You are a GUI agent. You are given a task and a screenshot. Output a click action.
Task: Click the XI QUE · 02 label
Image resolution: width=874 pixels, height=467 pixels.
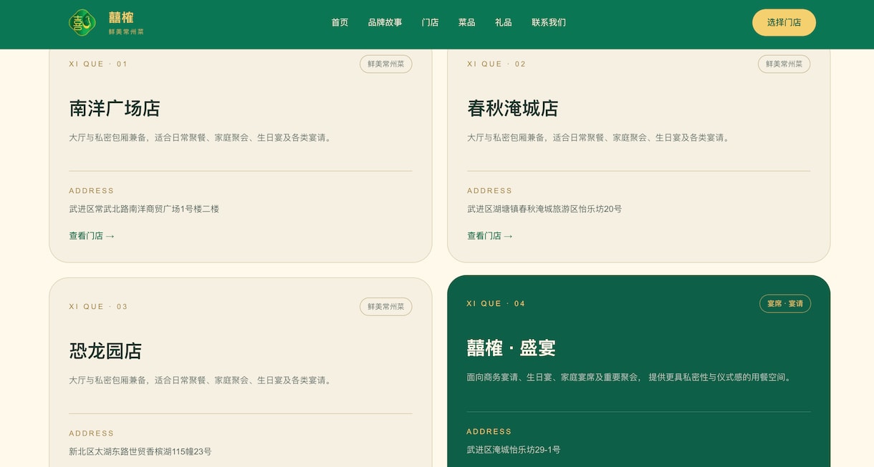pyautogui.click(x=496, y=64)
